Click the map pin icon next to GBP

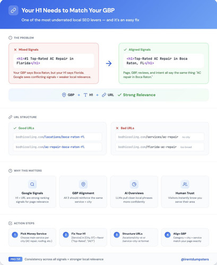[64, 95]
